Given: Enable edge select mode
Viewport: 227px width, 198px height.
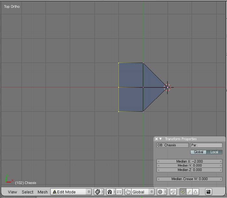Looking at the screenshot, I should tap(189, 192).
